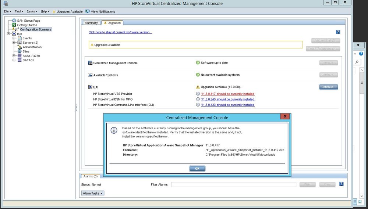The image size is (368, 209).
Task: Select the SAS1-P4730 cluster icon
Action: (x=20, y=56)
